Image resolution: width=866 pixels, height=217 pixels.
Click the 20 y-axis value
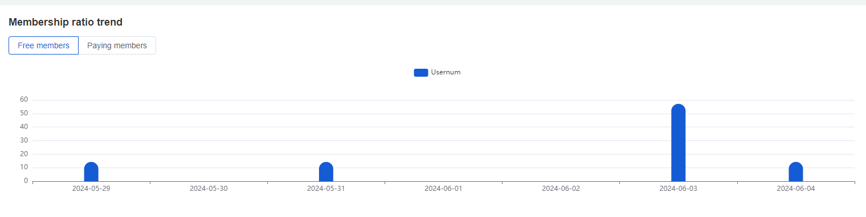24,154
